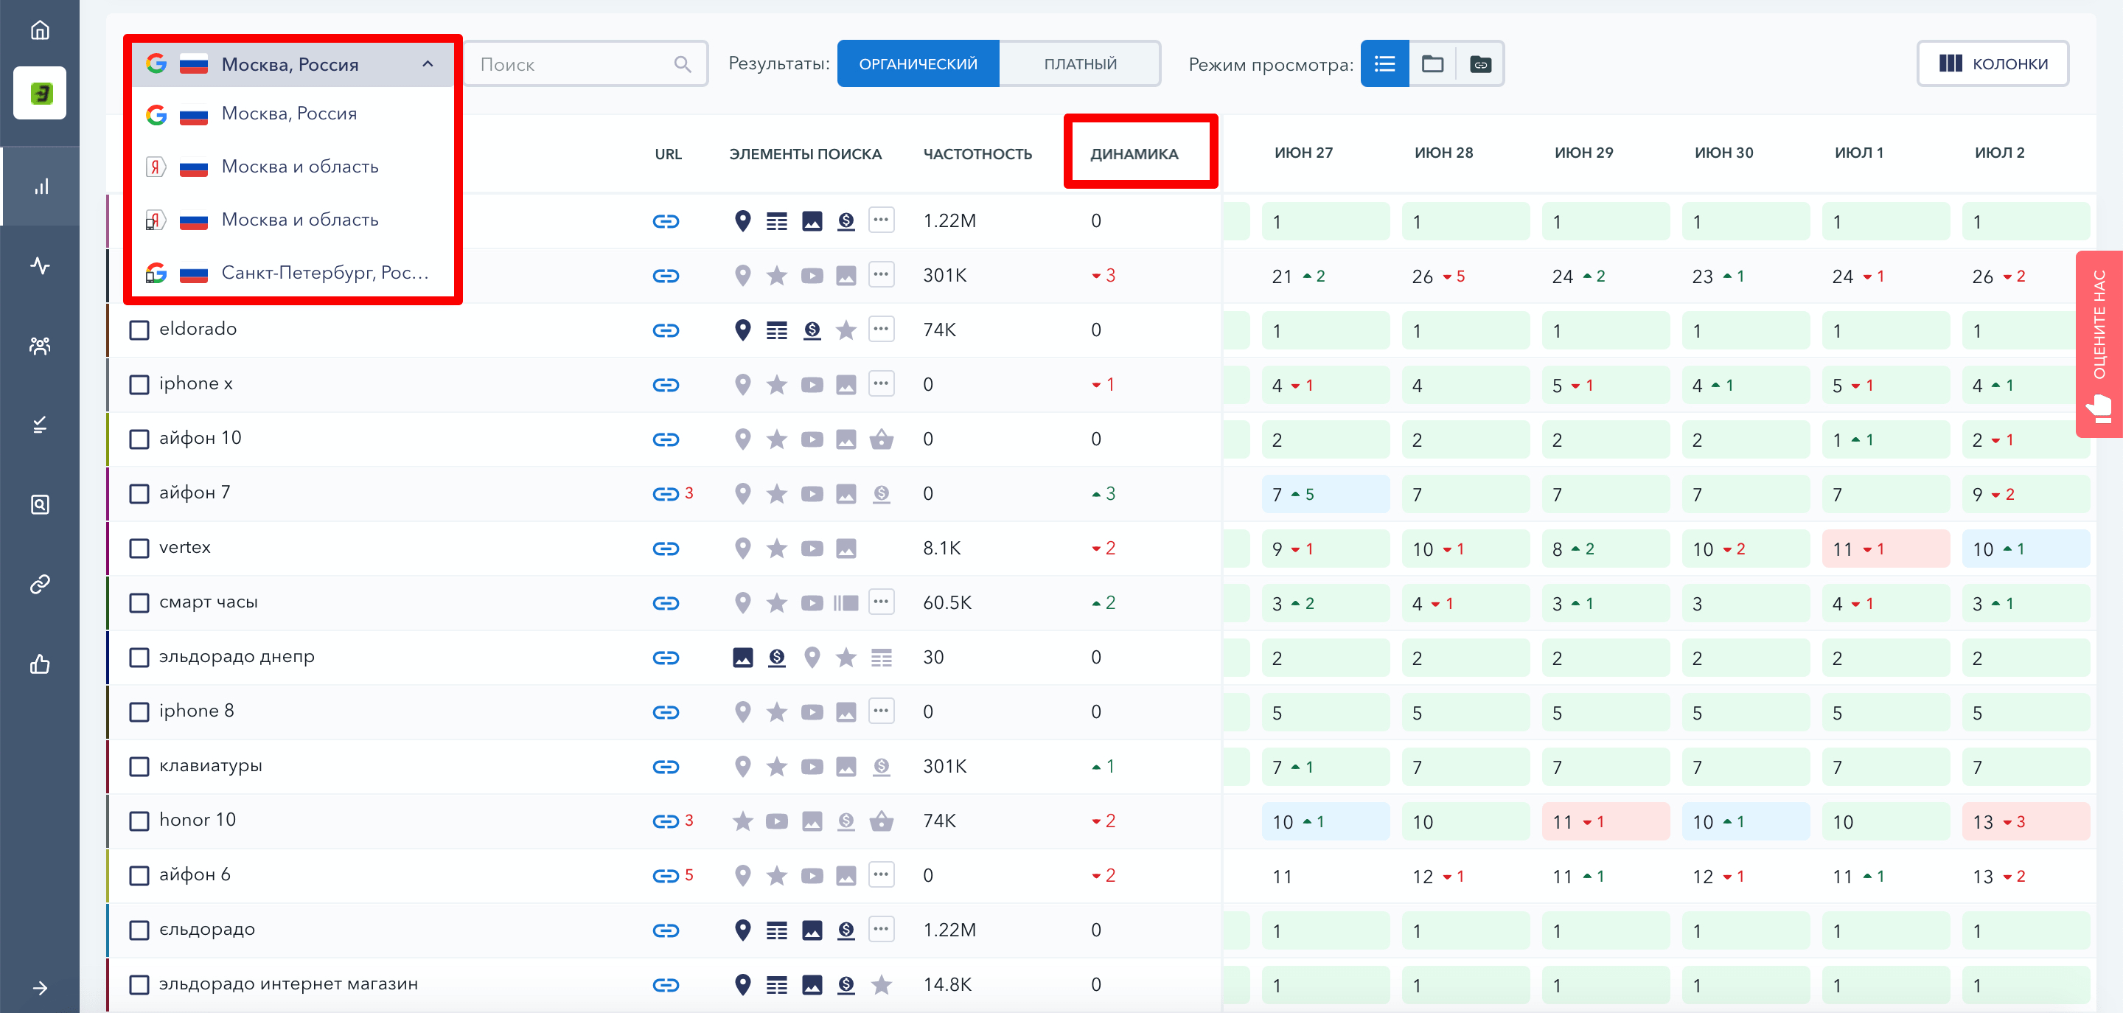Open the URL link icon for айфон 6
The image size is (2123, 1013).
[x=665, y=875]
